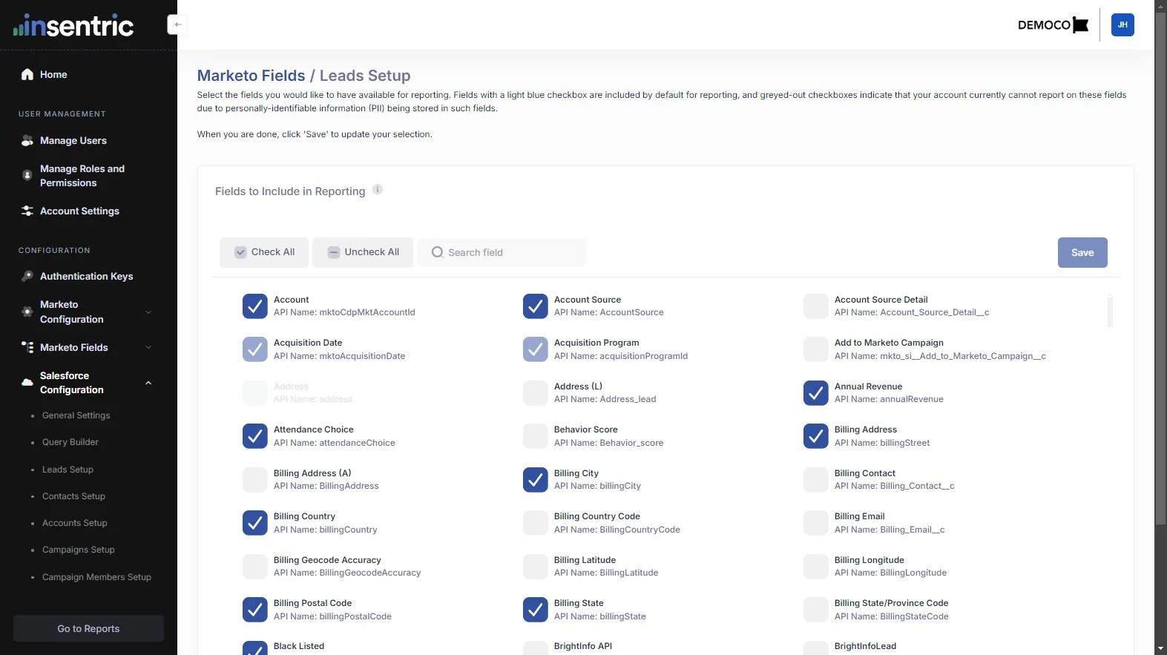
Task: Click the Marketo Fields list icon
Action: [27, 347]
